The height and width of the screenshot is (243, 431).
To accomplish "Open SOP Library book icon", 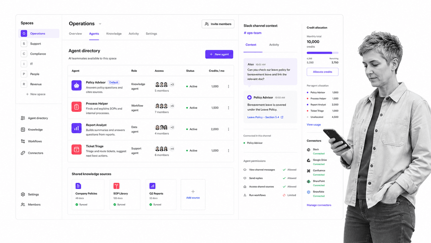I will tap(116, 186).
